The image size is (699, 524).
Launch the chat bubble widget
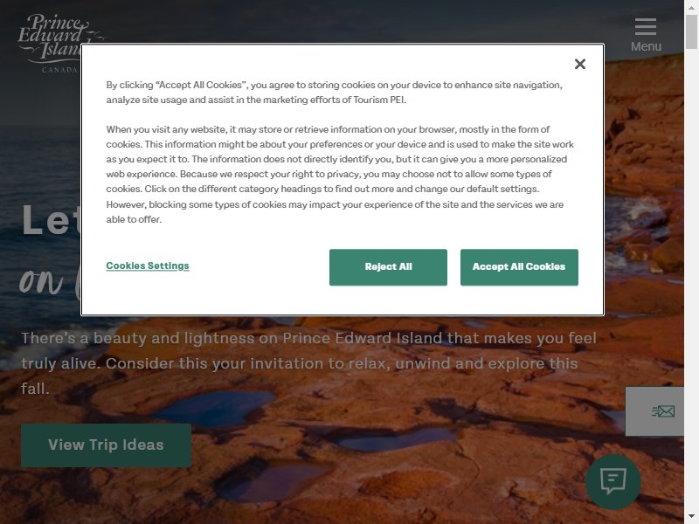point(613,482)
